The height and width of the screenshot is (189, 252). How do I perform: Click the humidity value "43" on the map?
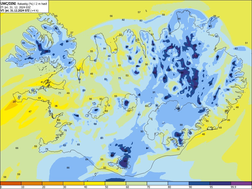[x=116, y=49]
